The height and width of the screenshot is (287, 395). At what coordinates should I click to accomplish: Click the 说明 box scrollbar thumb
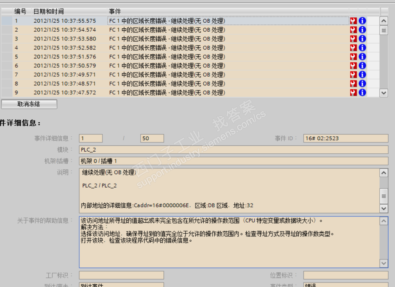click(x=384, y=196)
